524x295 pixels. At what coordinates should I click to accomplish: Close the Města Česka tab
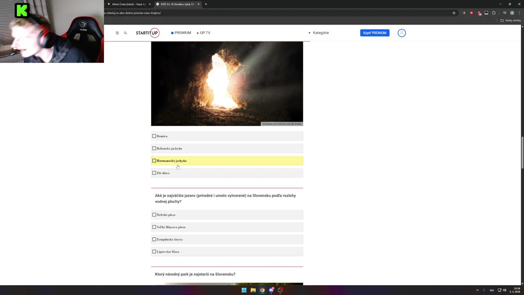pos(150,4)
